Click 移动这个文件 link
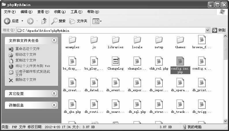 26,55
